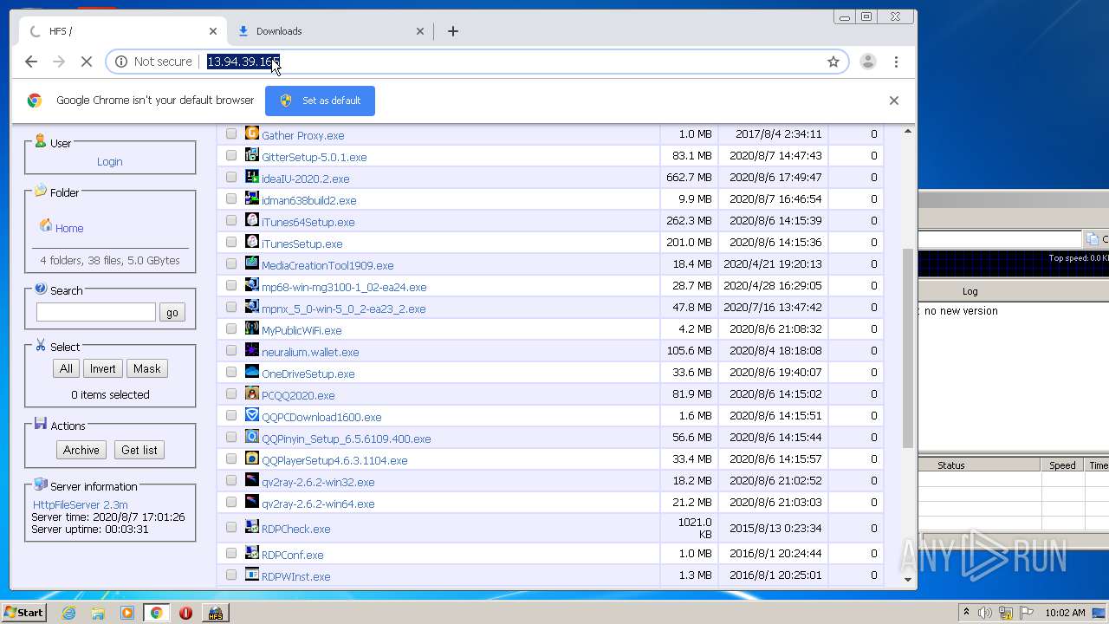1109x624 pixels.
Task: Click the All select button
Action: [66, 368]
